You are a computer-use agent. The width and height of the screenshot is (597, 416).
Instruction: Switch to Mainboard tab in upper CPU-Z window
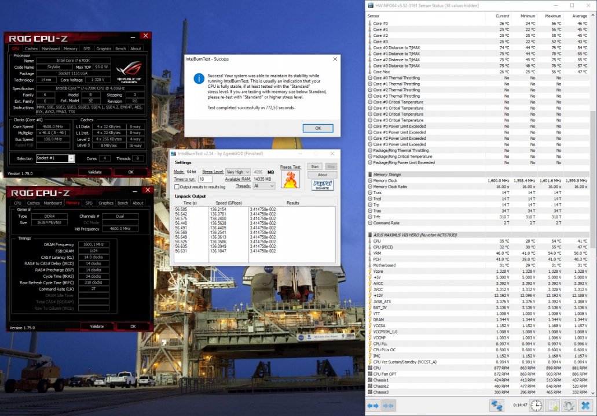pos(50,49)
